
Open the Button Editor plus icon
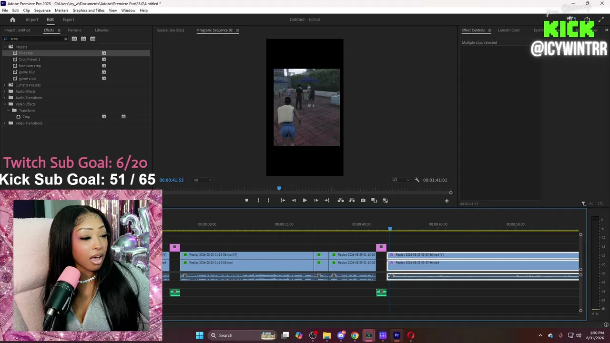click(447, 201)
